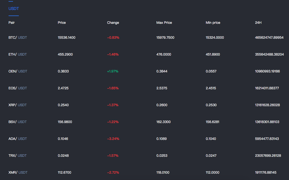The image size is (289, 180).
Task: Click EOS change value -1.65%
Action: (x=113, y=88)
